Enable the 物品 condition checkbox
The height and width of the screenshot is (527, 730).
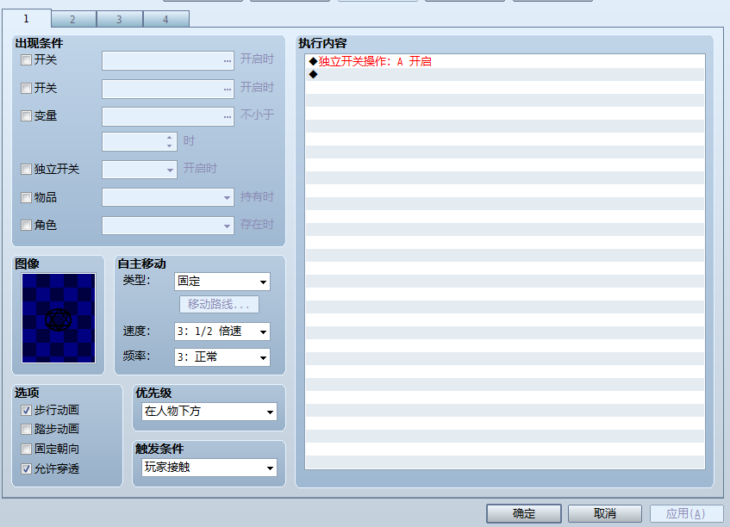coord(26,198)
